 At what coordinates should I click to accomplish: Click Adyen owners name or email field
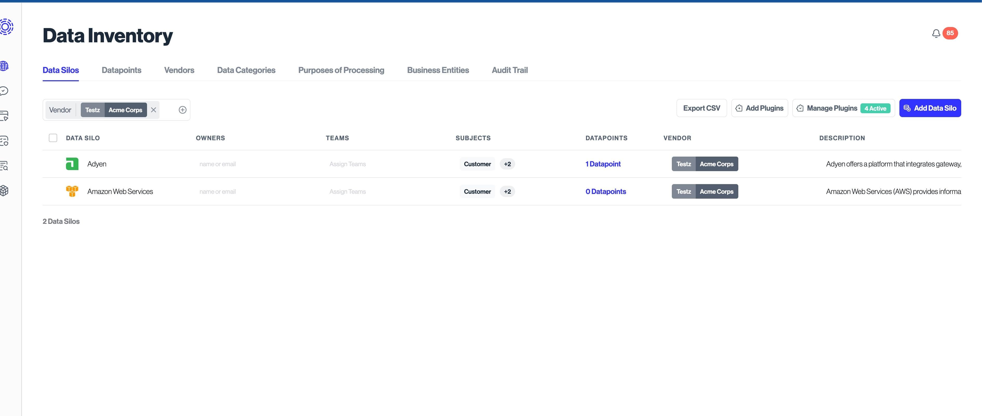coord(217,164)
